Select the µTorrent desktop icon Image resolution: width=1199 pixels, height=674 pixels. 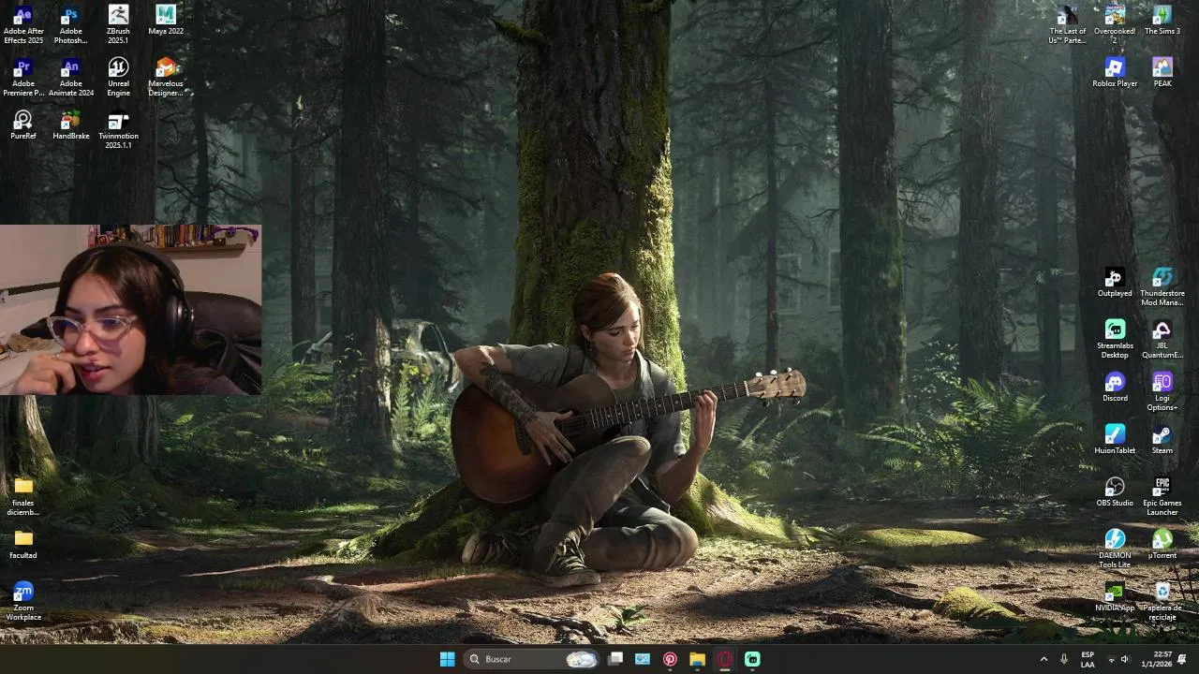click(1162, 545)
